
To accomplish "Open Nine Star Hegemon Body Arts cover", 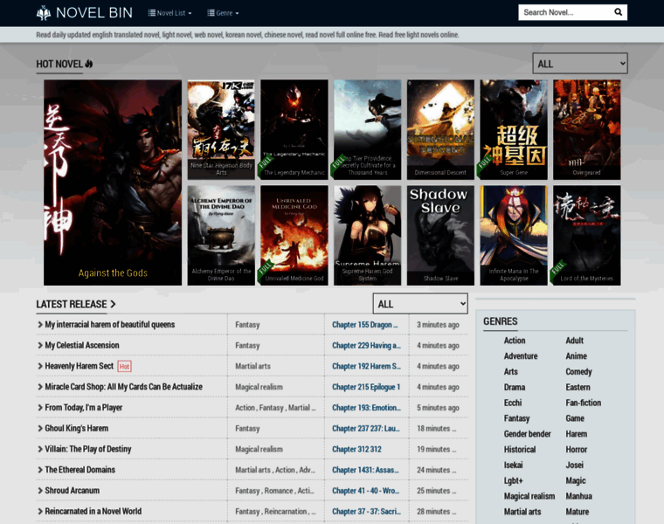I will (x=221, y=129).
